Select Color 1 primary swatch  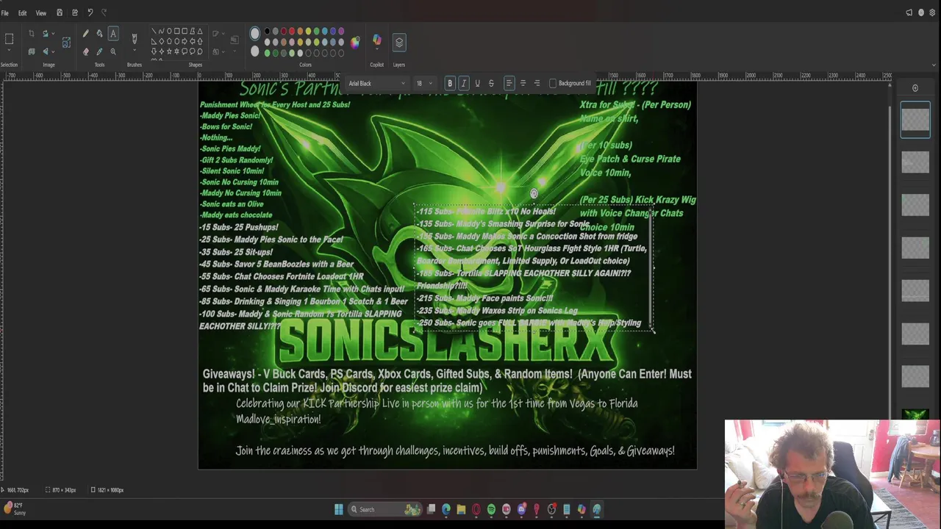(255, 34)
